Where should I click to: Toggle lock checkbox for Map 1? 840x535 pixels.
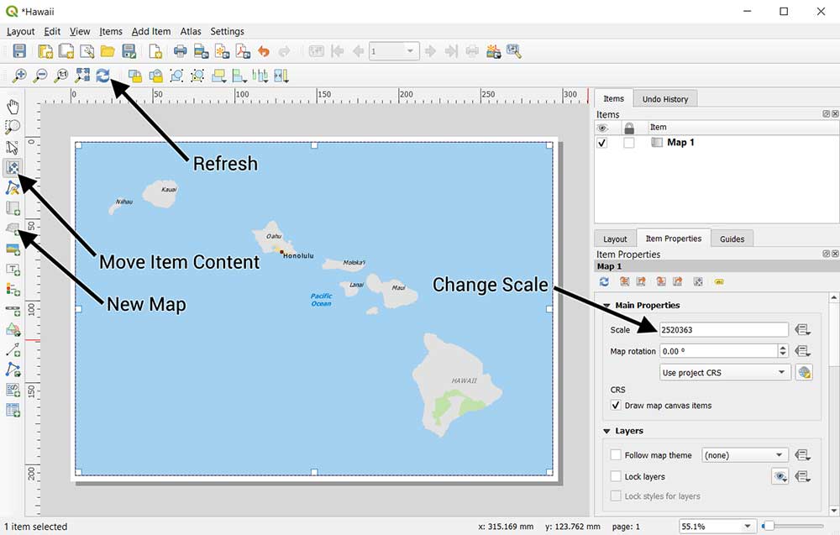629,143
